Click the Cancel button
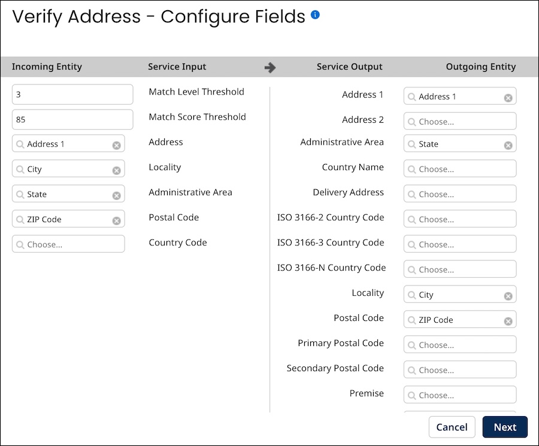Viewport: 539px width, 446px height. click(x=452, y=427)
